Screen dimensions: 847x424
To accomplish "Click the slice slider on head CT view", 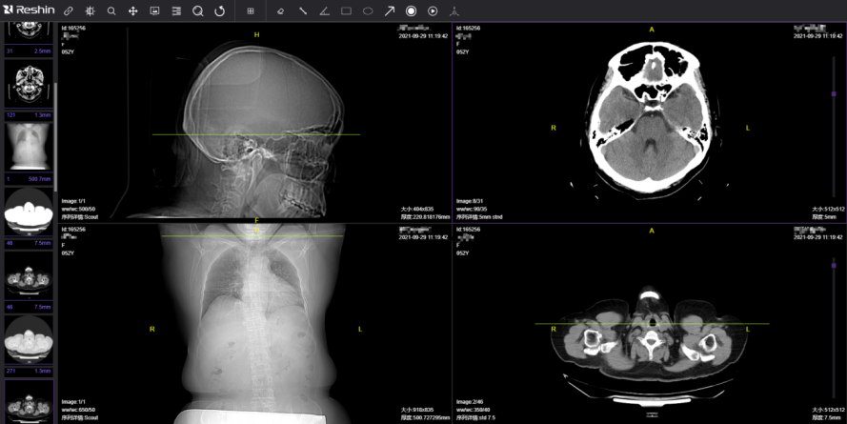I will pos(834,93).
